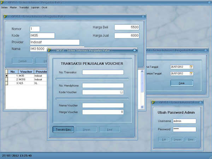Open the Laporan menu

35,7
